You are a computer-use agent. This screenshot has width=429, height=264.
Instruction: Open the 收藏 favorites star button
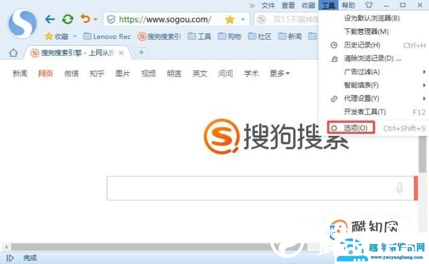(57, 36)
